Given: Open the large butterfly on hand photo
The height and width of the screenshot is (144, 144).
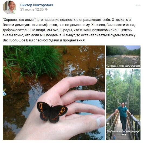Looking at the screenshot, I should click(x=54, y=93).
